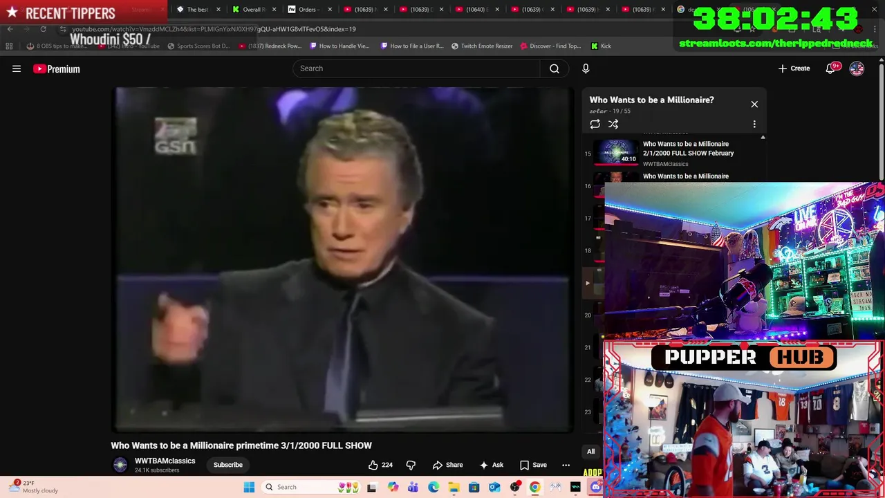Go to YouTube Premium home logo
The height and width of the screenshot is (498, 885).
tap(57, 68)
